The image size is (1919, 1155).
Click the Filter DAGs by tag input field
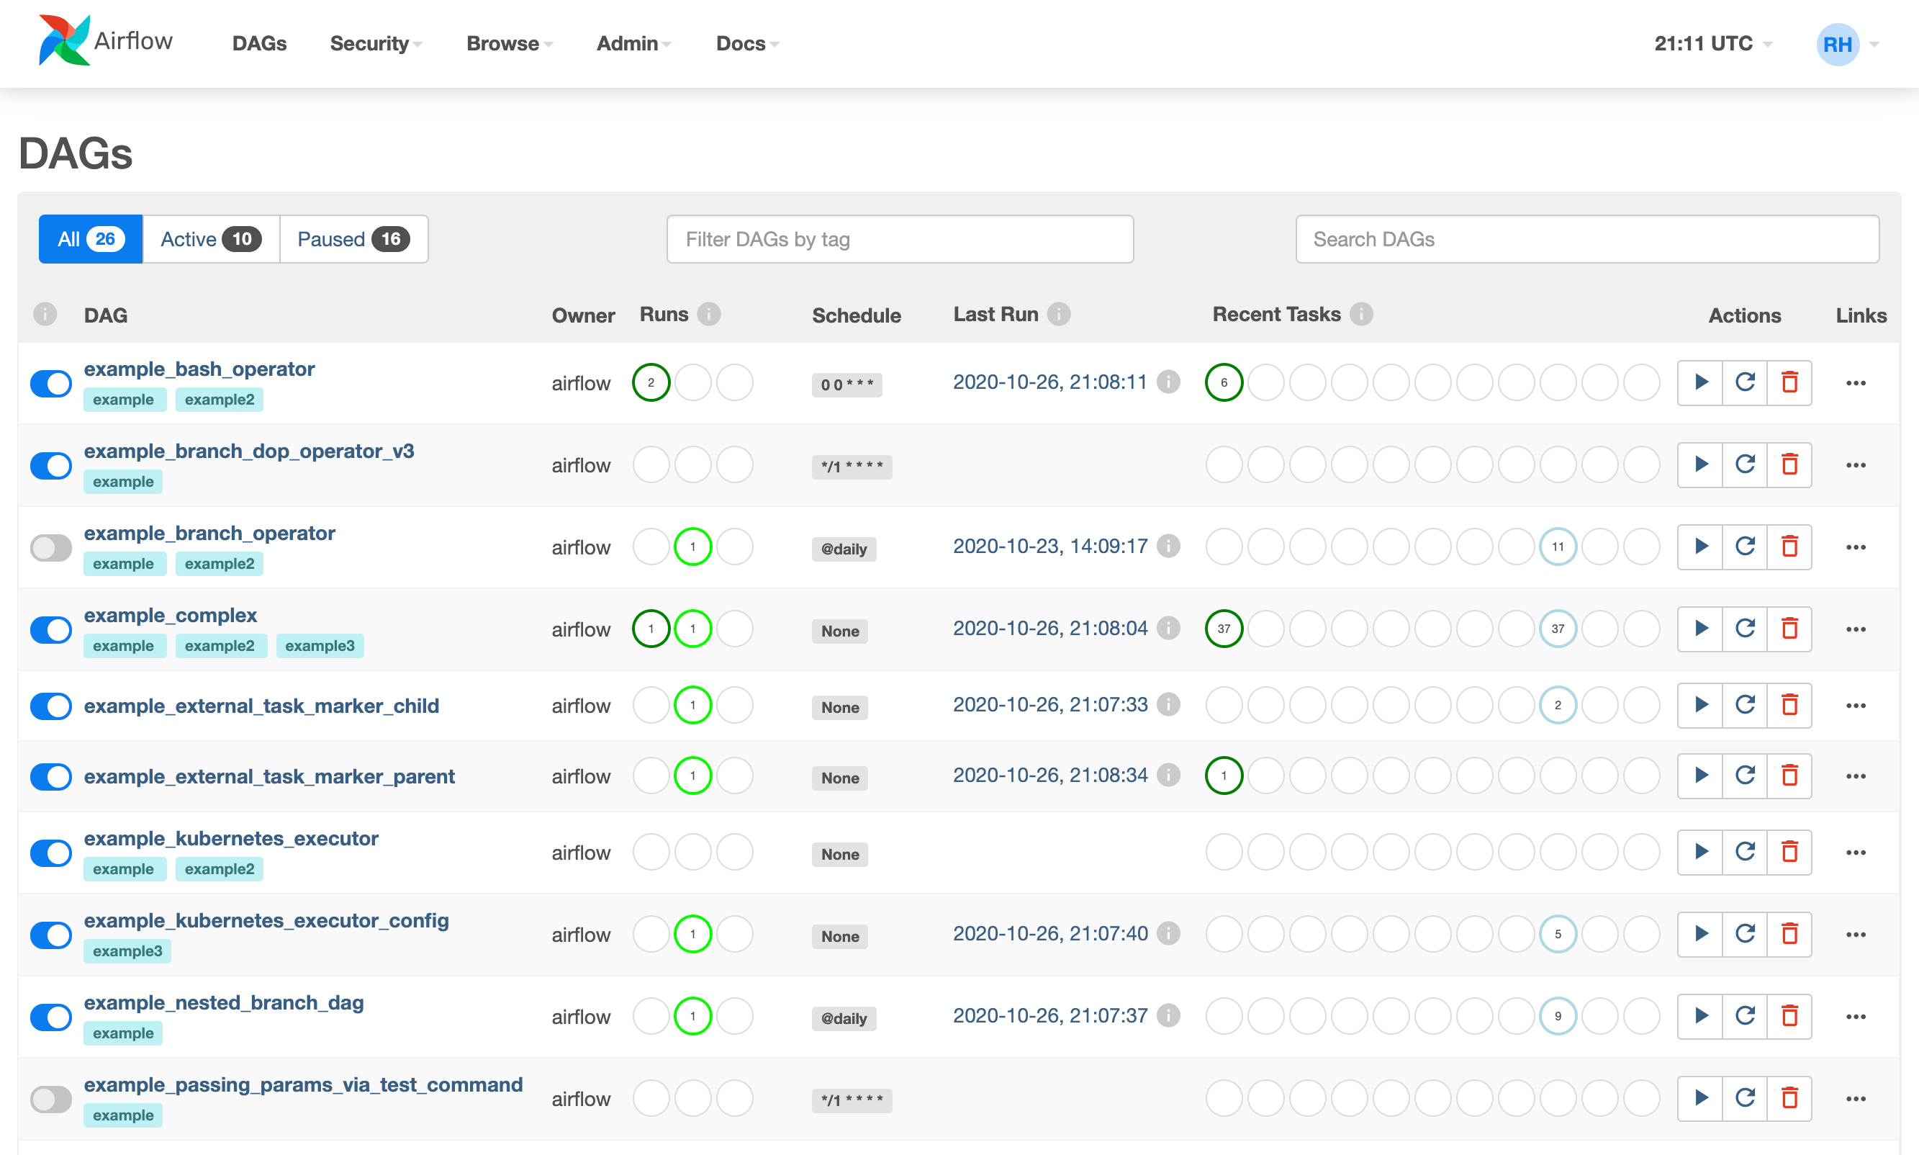pos(900,238)
